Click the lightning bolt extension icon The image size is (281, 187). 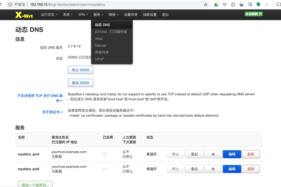tap(267, 4)
